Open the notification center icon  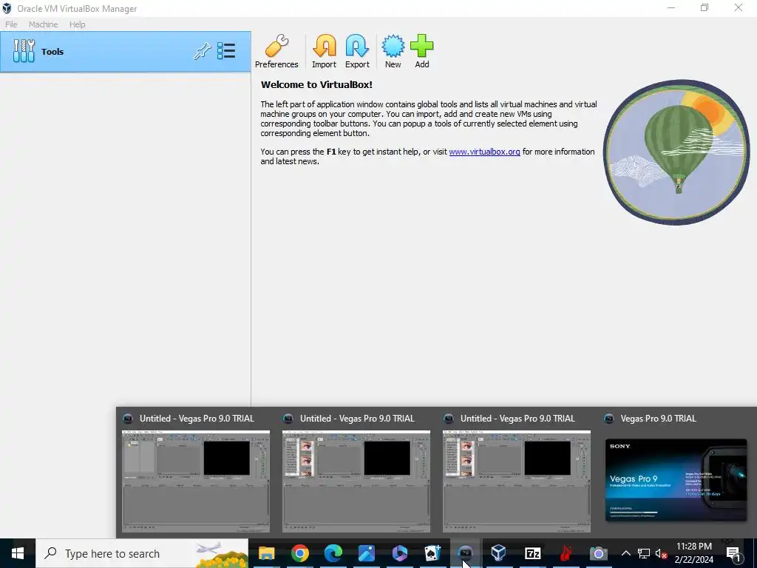pos(733,553)
